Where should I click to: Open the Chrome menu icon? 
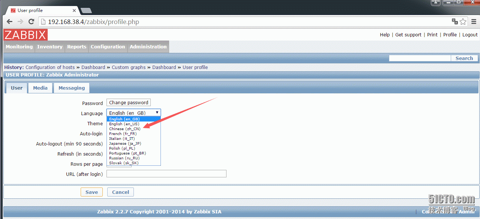[473, 22]
